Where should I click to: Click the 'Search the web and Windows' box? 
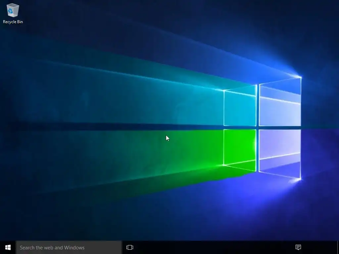coord(69,247)
